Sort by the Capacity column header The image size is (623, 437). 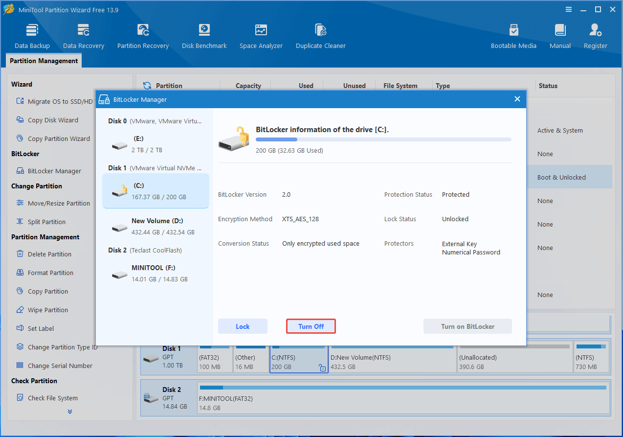tap(248, 86)
